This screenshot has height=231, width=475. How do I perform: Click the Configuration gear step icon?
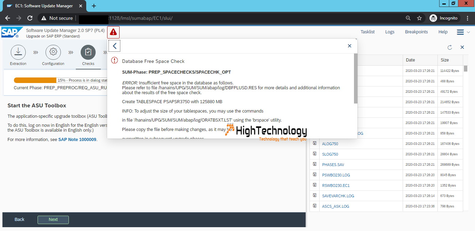(53, 52)
